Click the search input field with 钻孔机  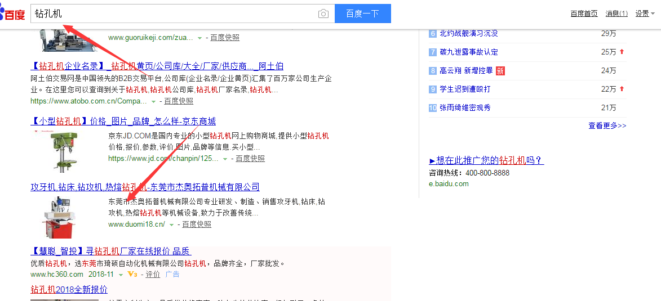(x=175, y=14)
